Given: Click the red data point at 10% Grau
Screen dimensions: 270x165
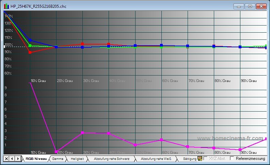Looking at the screenshot, I should click(x=30, y=52).
